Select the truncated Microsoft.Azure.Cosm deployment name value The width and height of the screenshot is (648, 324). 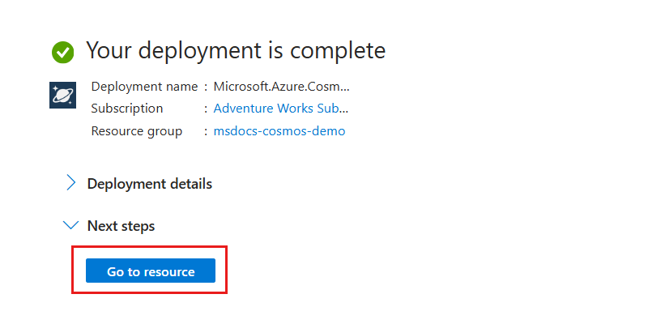pyautogui.click(x=281, y=87)
